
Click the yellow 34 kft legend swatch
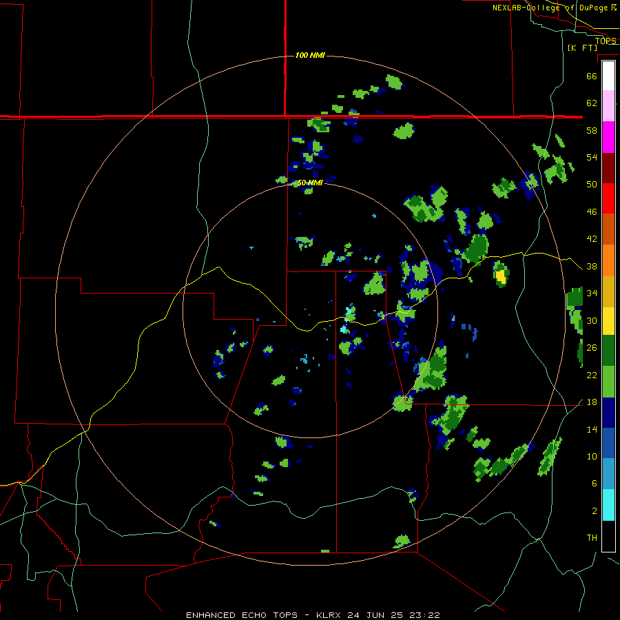(x=608, y=320)
